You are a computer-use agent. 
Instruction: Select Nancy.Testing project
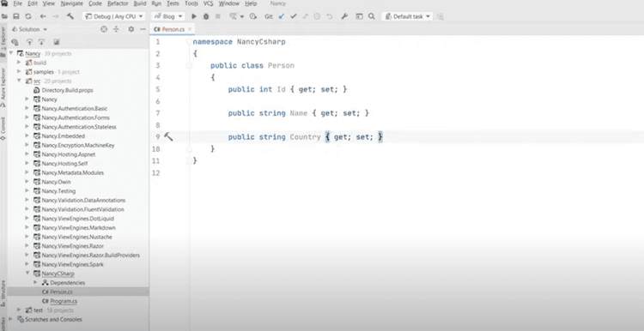(54, 190)
